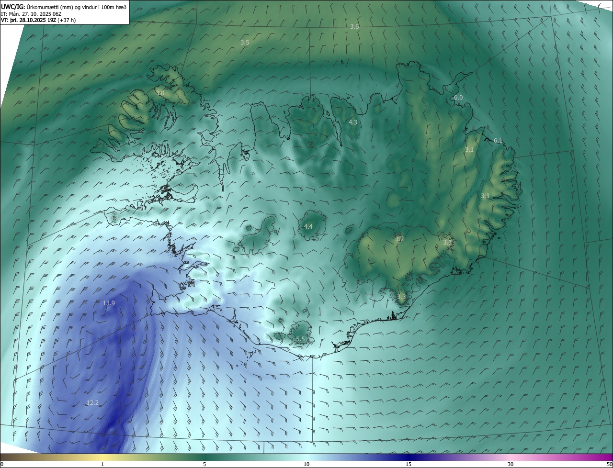
Task: Click the color scale tick label 1
Action: [102, 464]
